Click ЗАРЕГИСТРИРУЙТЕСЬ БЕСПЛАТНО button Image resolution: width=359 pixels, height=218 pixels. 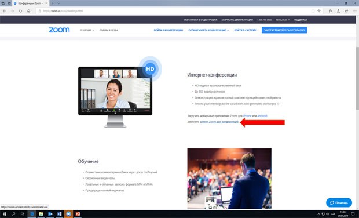pos(284,30)
